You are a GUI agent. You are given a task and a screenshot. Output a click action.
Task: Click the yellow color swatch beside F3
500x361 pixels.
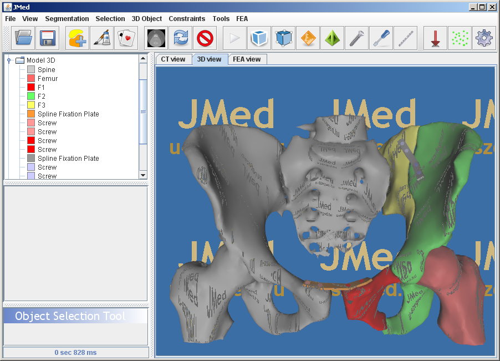pyautogui.click(x=31, y=105)
